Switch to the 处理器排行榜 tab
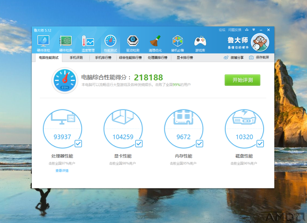The width and height of the screenshot is (307, 223). point(158,58)
